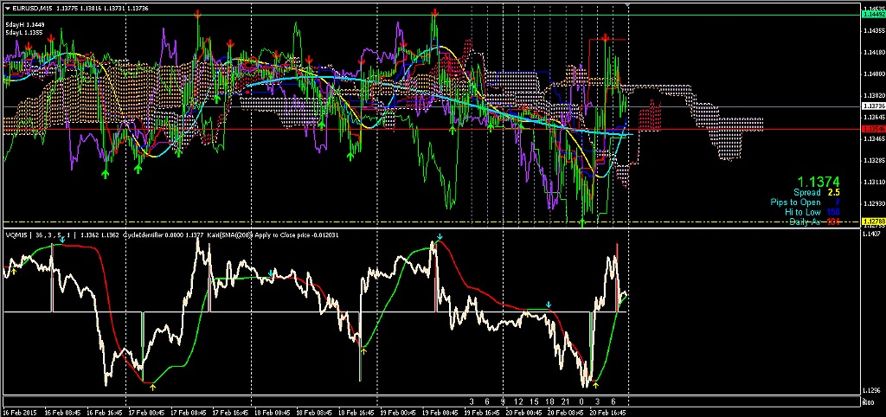Click the rightmost yellow up arrow in the indicator window
Viewport: 886px width, 417px height.
(595, 383)
